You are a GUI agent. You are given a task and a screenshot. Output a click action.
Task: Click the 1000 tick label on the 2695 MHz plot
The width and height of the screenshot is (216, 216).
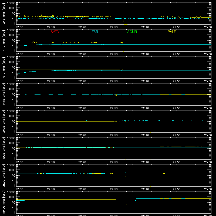12,116
